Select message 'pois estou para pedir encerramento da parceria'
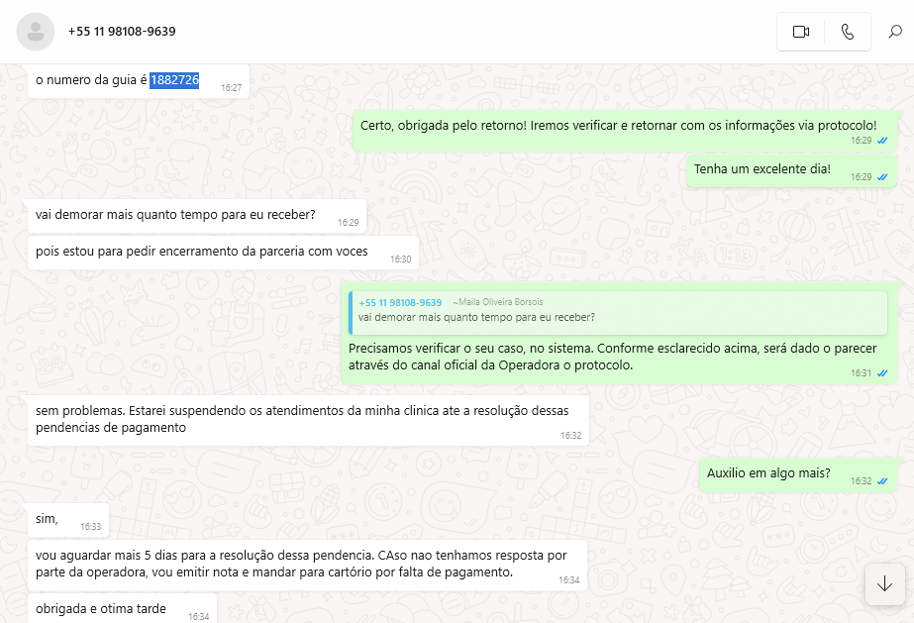Viewport: 914px width, 623px height. pos(223,253)
